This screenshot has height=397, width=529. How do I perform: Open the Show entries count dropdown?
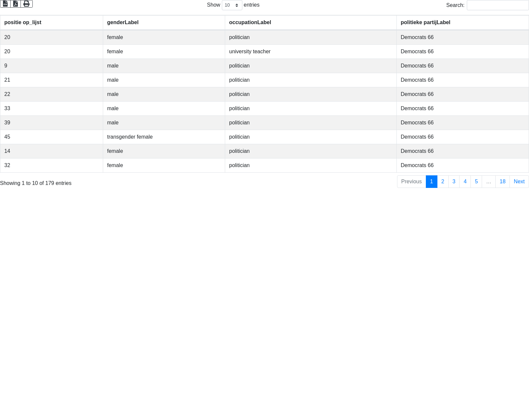pos(232,5)
